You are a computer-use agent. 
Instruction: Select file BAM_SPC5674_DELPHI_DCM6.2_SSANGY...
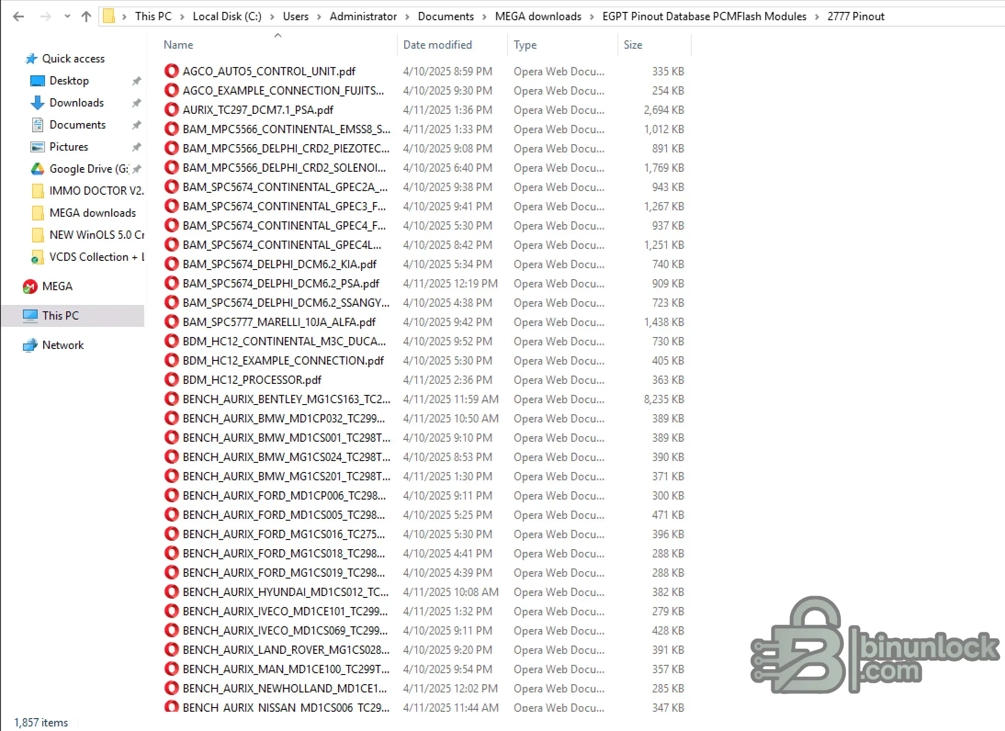(x=286, y=303)
